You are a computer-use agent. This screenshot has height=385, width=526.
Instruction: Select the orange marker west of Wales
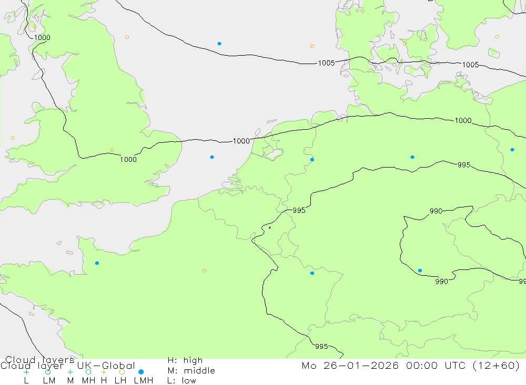tap(13, 138)
